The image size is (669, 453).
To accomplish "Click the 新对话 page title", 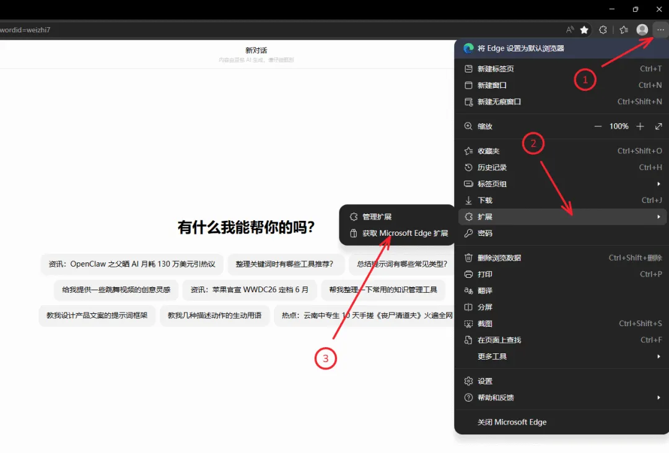I will pyautogui.click(x=256, y=50).
